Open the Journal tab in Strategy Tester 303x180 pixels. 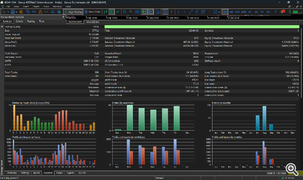[82, 173]
